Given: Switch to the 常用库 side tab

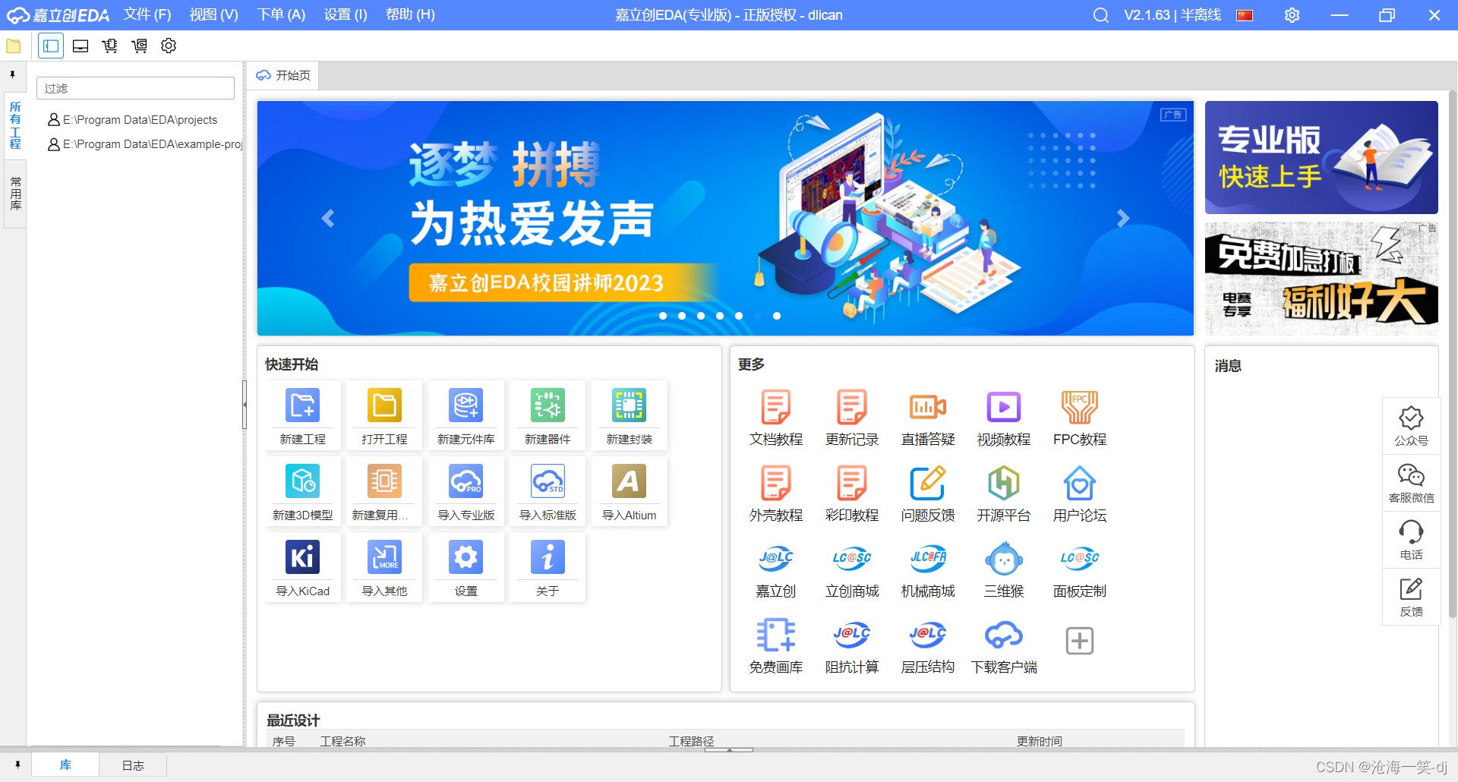Looking at the screenshot, I should (x=15, y=194).
